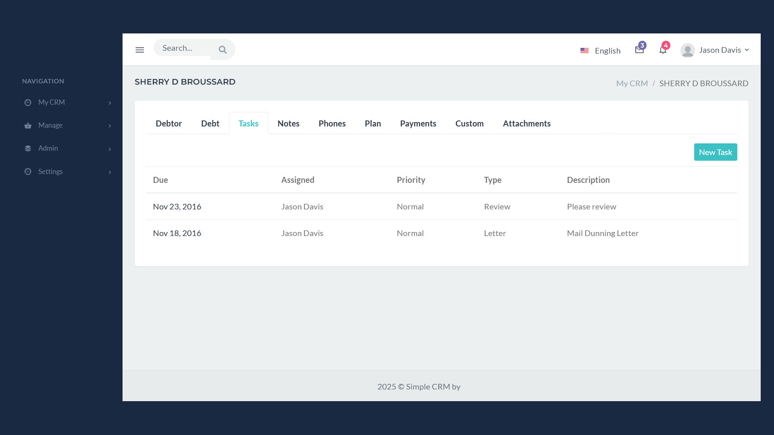Open the notifications bell icon
Image resolution: width=774 pixels, height=435 pixels.
[662, 50]
